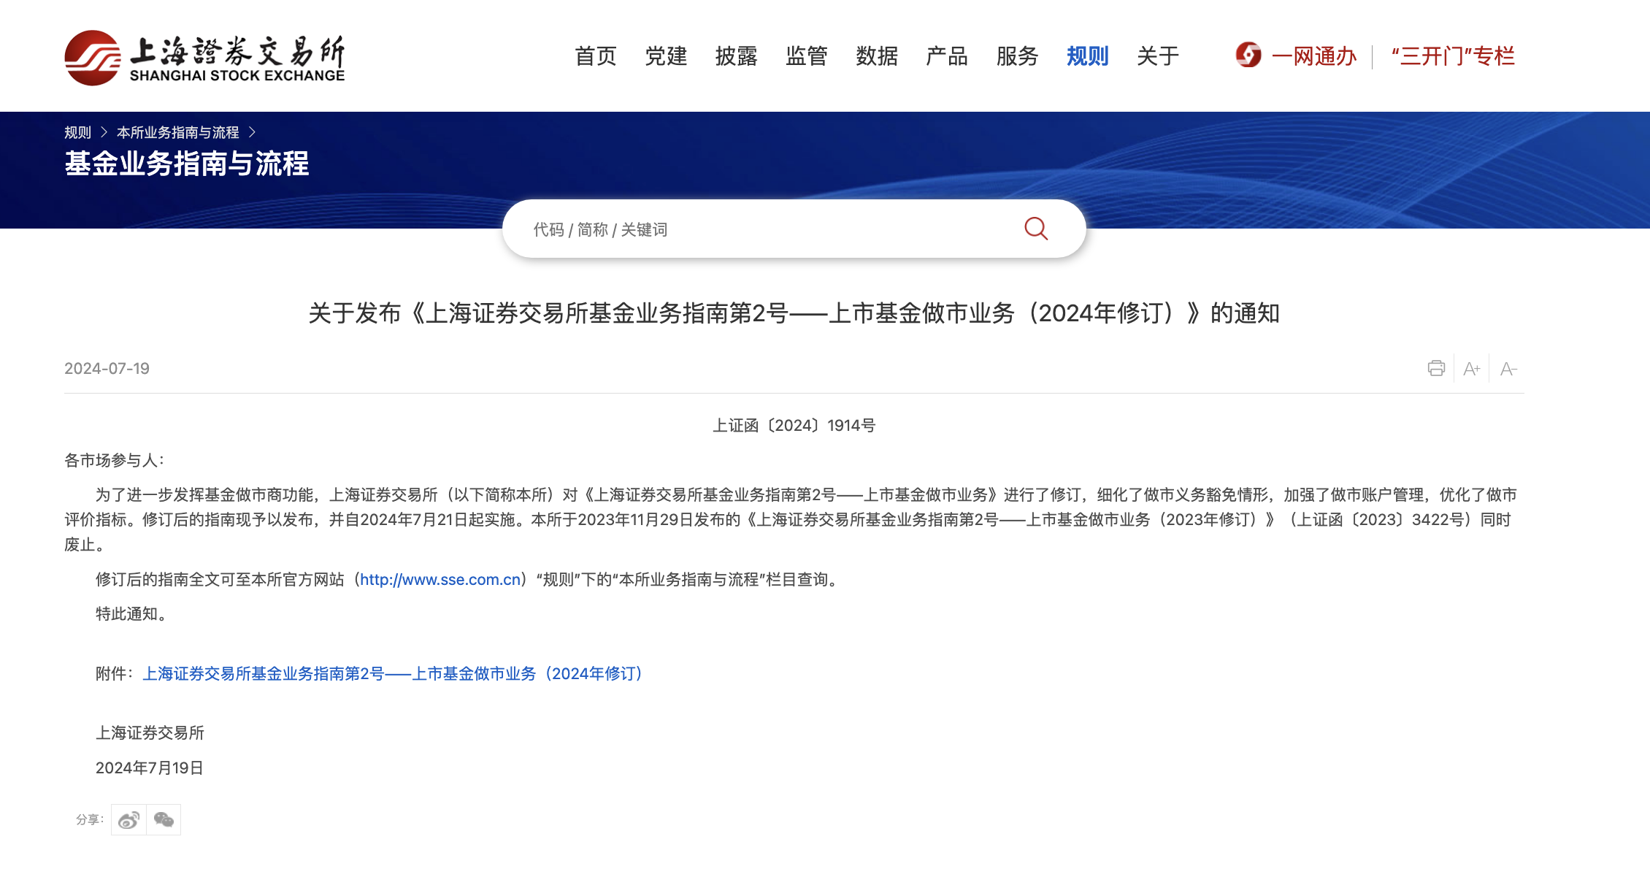Click the 一网通办 swirl icon
This screenshot has width=1650, height=869.
click(1248, 55)
